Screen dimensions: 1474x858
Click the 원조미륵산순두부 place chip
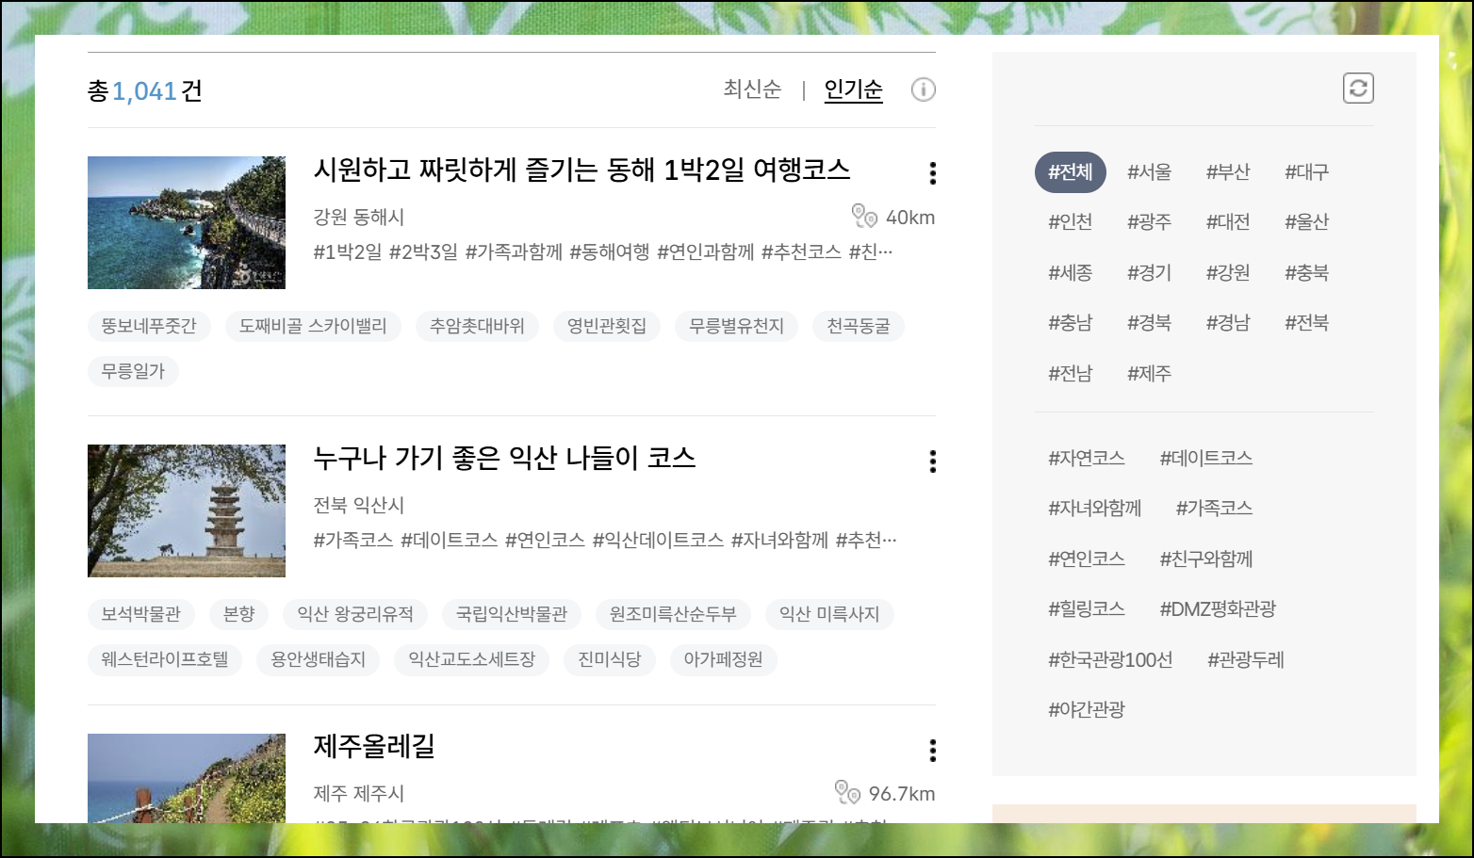673,614
